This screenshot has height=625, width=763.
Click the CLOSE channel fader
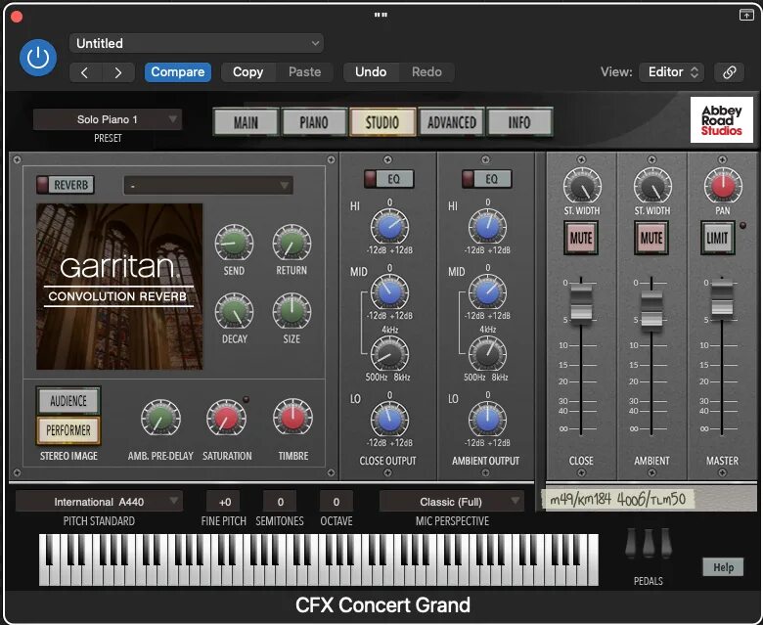click(581, 303)
